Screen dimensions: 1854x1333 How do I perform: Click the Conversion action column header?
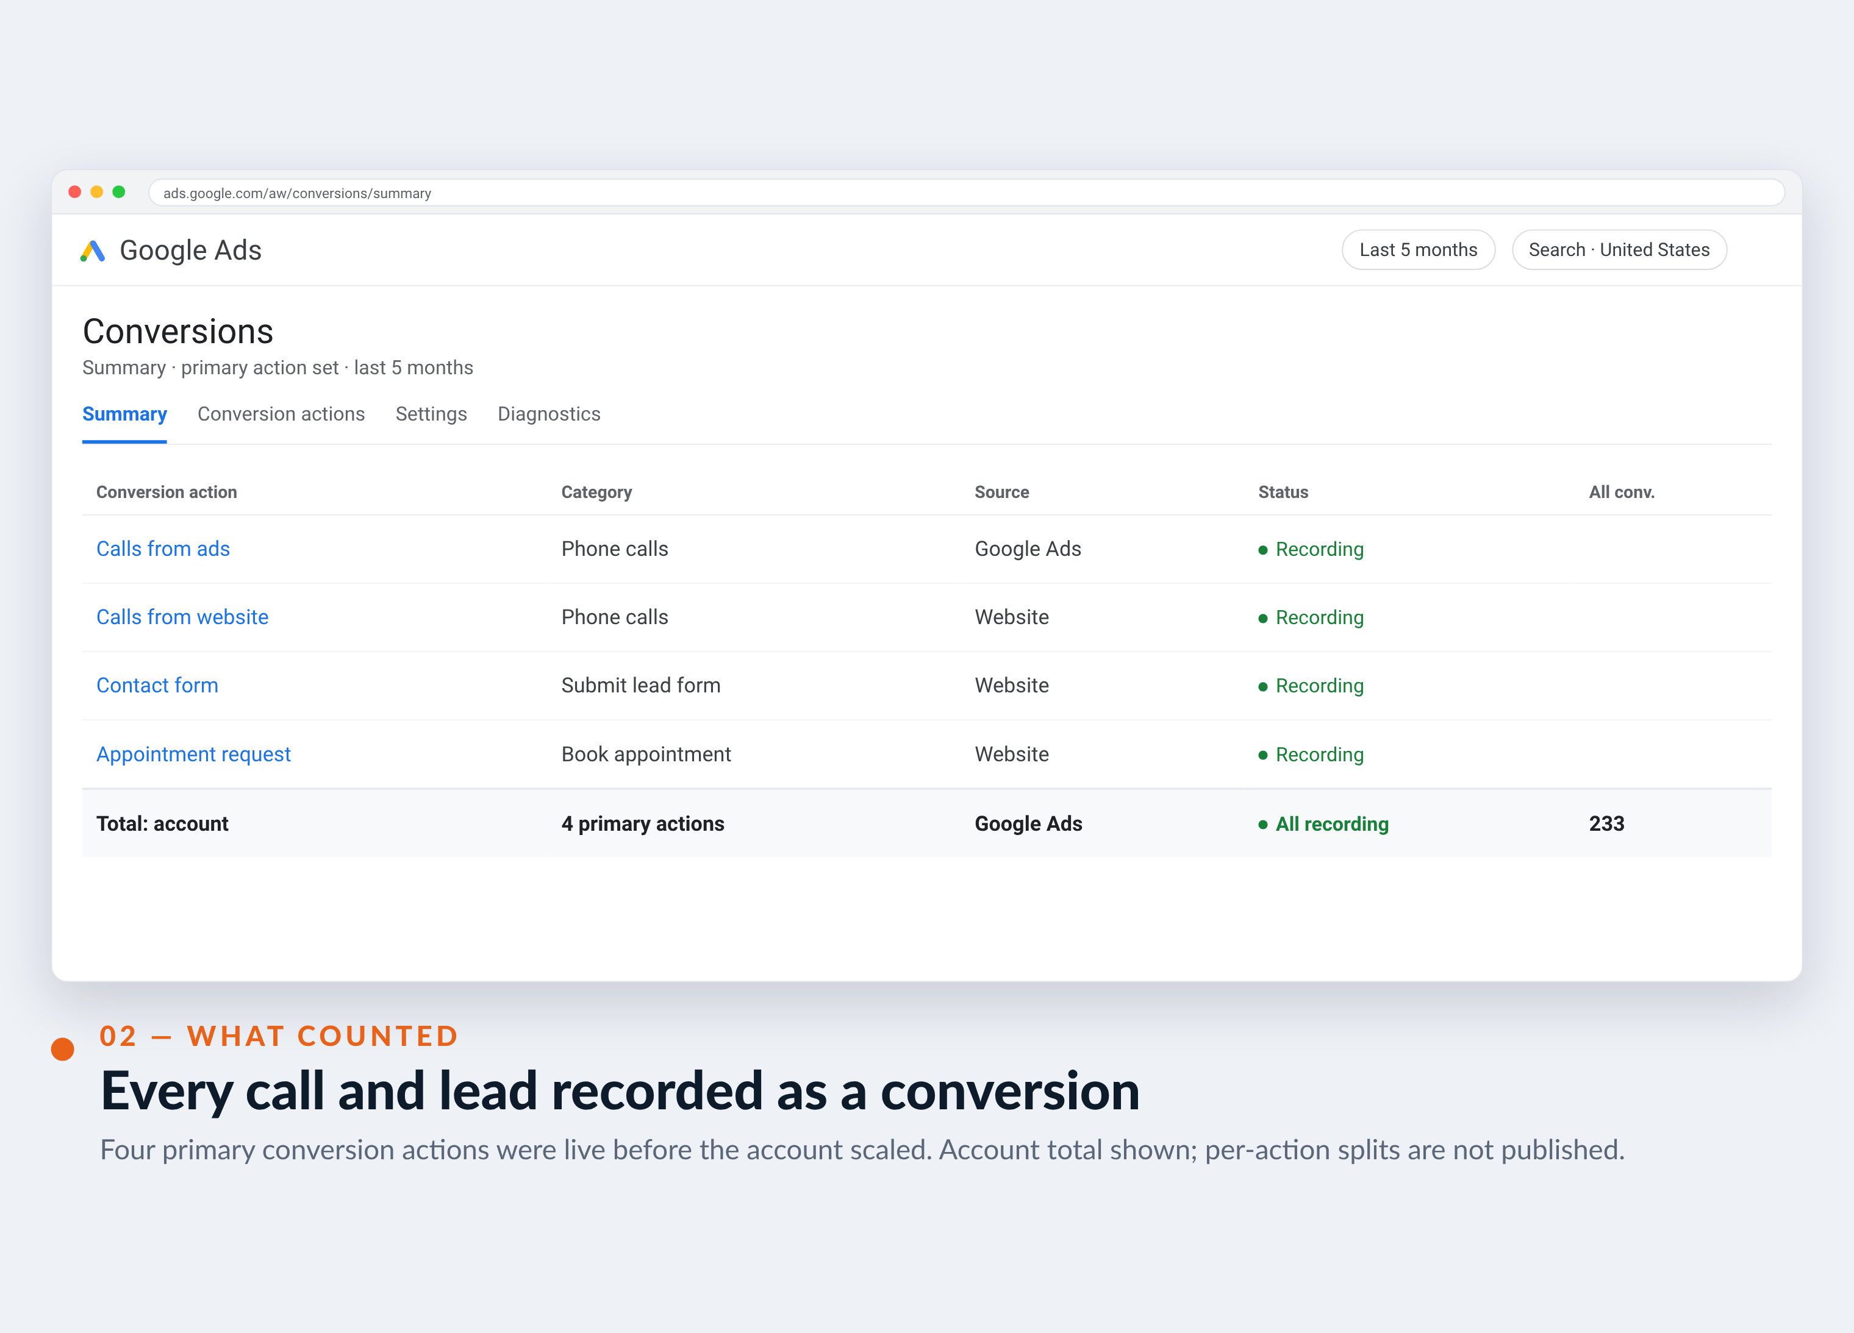pyautogui.click(x=166, y=492)
